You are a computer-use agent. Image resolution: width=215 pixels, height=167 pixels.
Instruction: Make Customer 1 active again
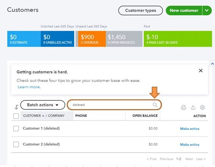(x=190, y=129)
